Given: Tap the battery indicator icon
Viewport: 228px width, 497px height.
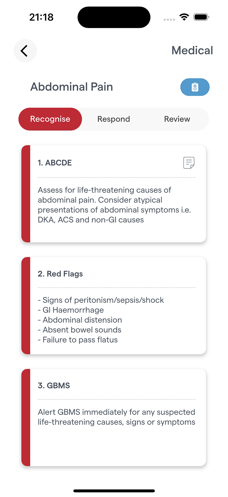Looking at the screenshot, I should point(201,17).
